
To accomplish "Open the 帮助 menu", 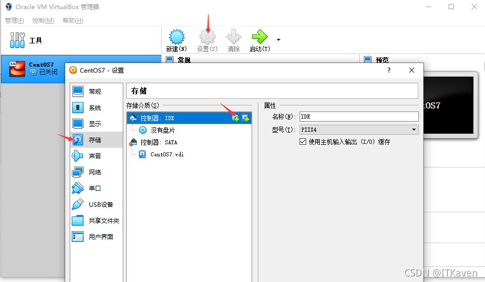I will pos(73,21).
